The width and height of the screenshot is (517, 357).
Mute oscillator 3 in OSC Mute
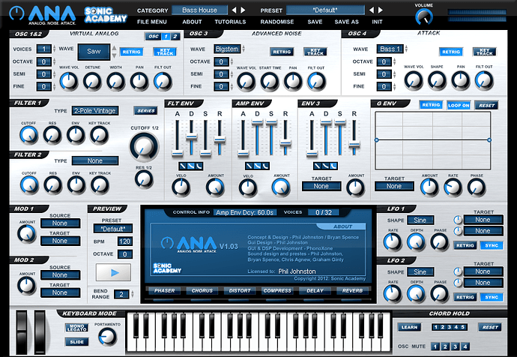click(x=455, y=346)
